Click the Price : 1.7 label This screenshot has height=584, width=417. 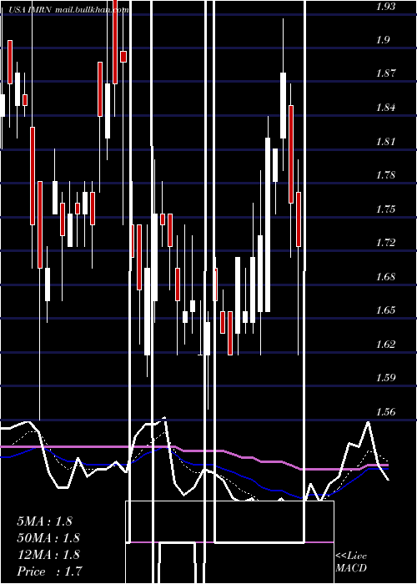[49, 571]
